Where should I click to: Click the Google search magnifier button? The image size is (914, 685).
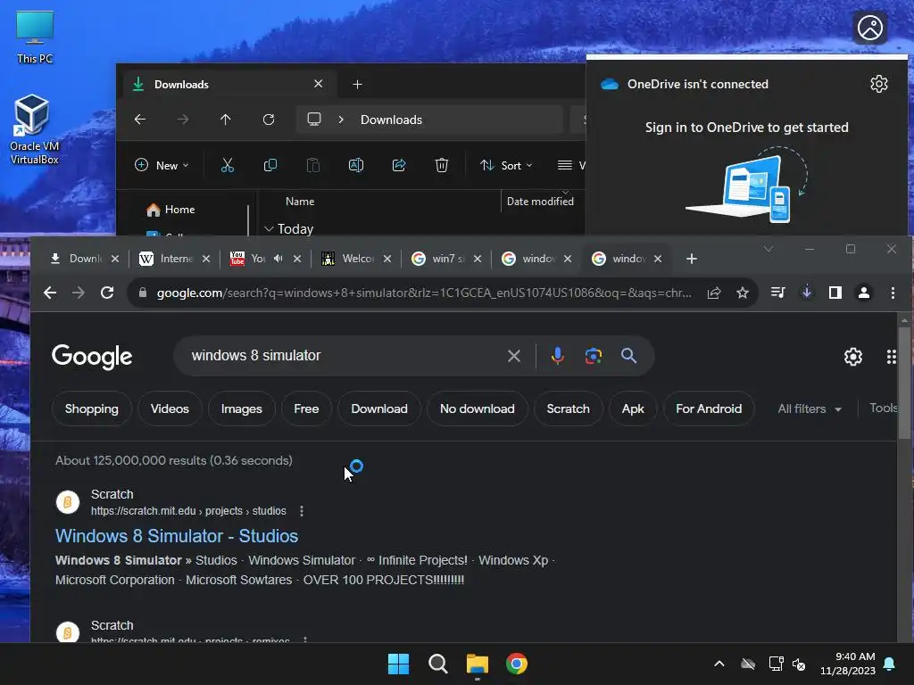pos(628,356)
